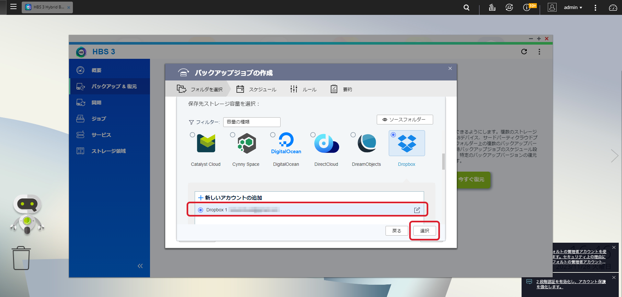
Task: Open the dashboard gauge icon
Action: click(x=613, y=7)
